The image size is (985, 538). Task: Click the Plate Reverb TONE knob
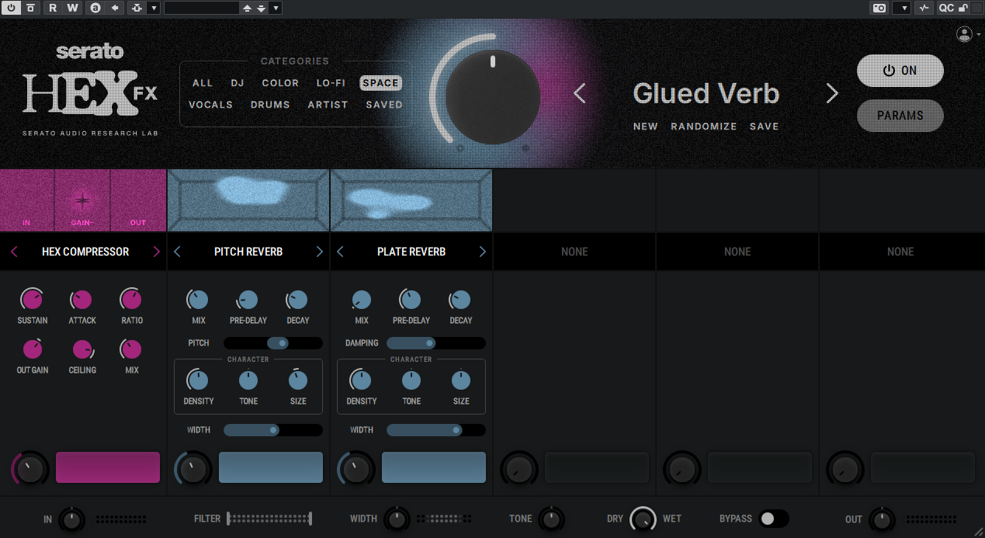[411, 380]
